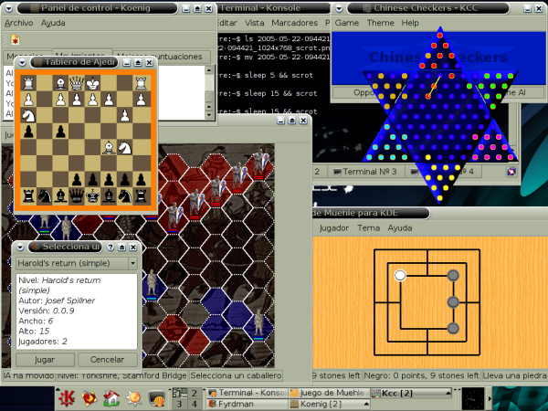
Task: Click panel hide arrow at right of taskbar
Action: click(490, 398)
